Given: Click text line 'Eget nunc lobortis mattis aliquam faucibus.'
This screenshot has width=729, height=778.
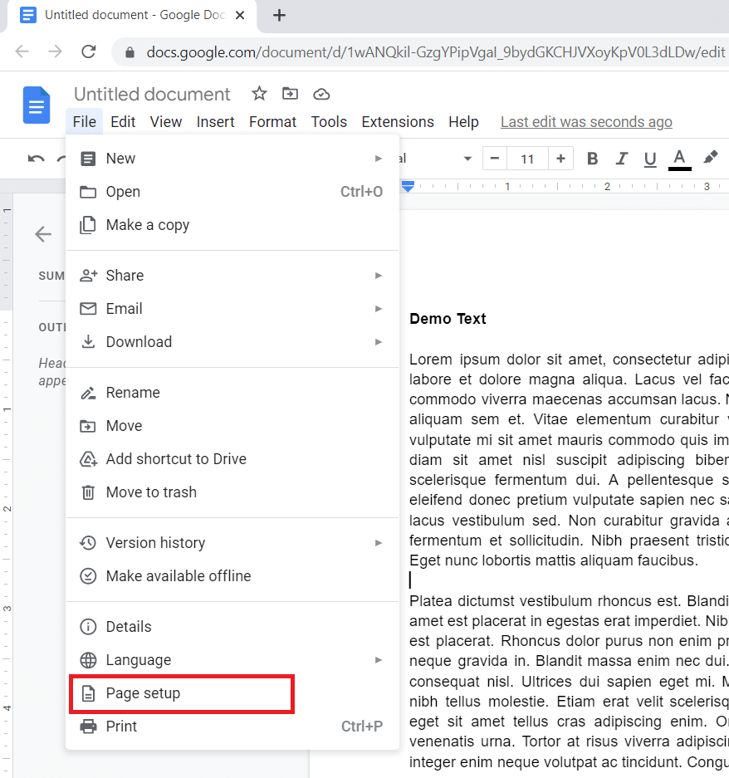Looking at the screenshot, I should point(554,560).
